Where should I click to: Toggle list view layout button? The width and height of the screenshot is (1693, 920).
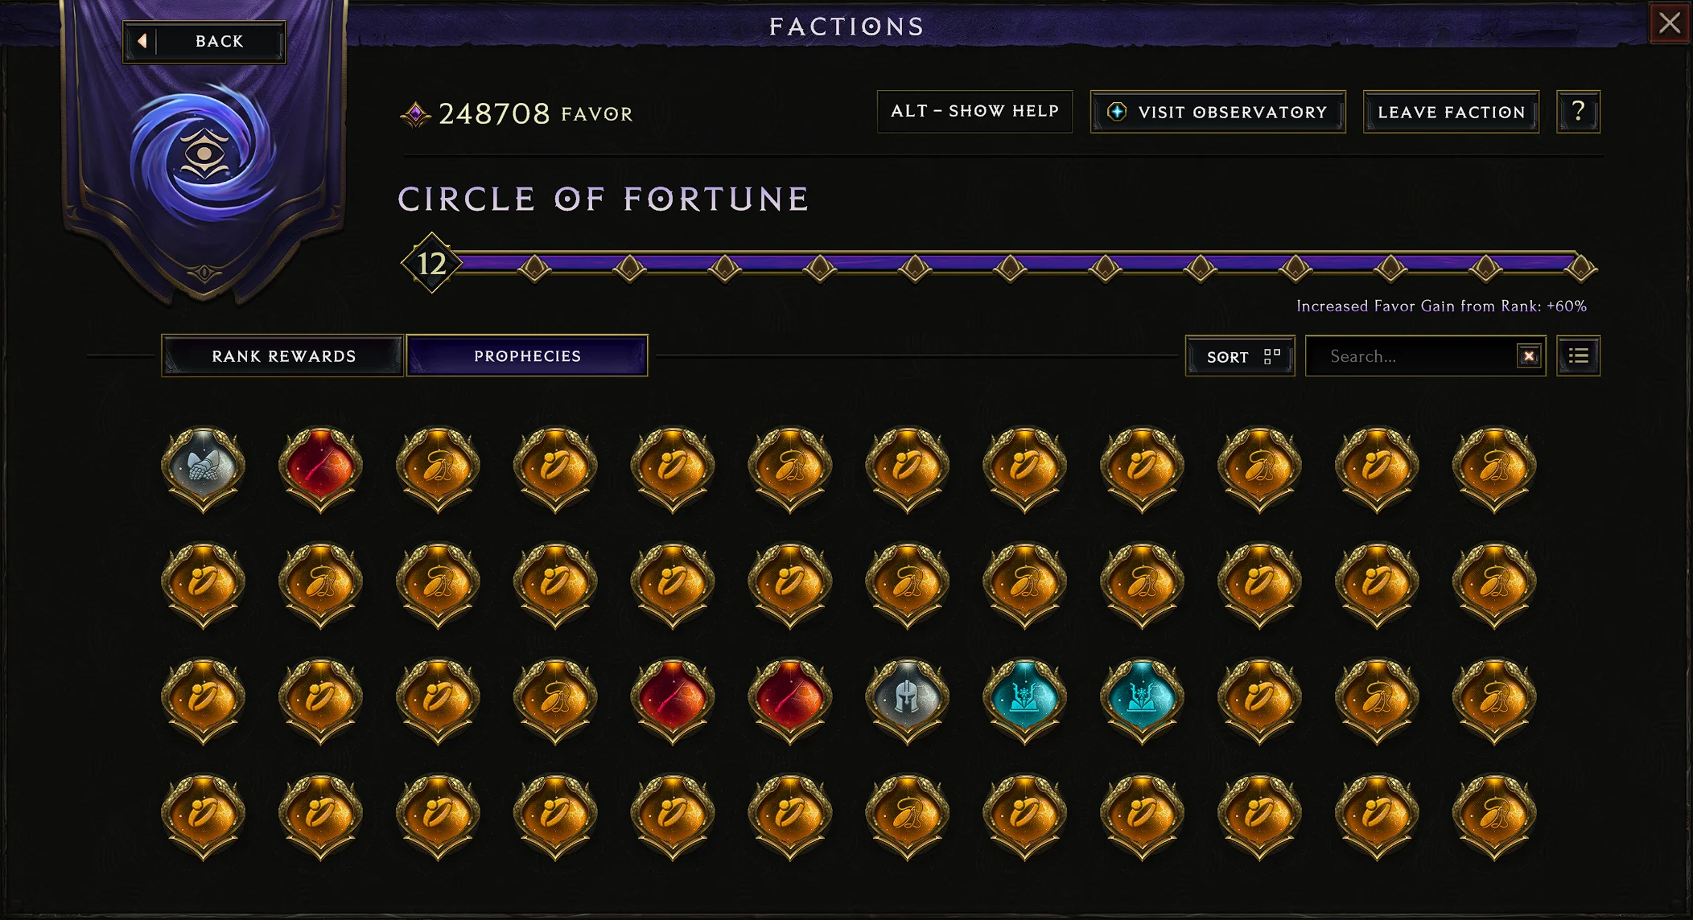coord(1578,355)
